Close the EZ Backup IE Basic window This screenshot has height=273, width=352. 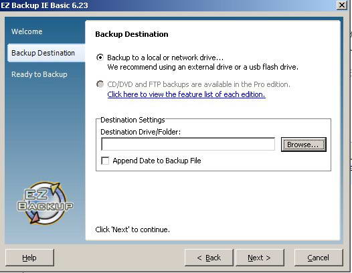coord(342,5)
